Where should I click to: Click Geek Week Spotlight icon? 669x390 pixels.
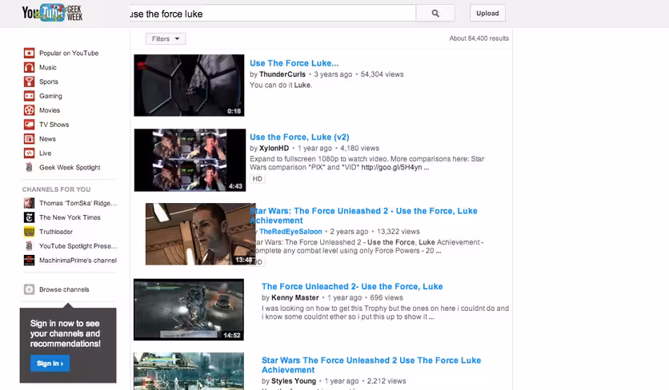point(29,167)
